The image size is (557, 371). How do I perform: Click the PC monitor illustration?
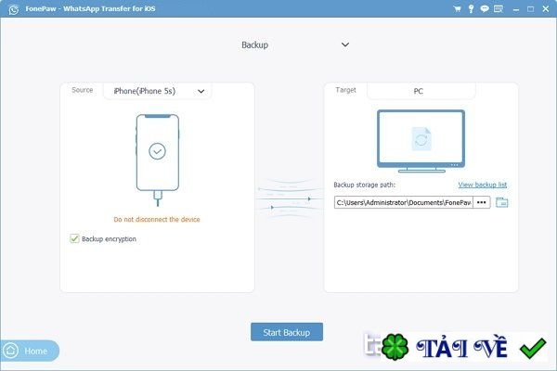tap(421, 141)
